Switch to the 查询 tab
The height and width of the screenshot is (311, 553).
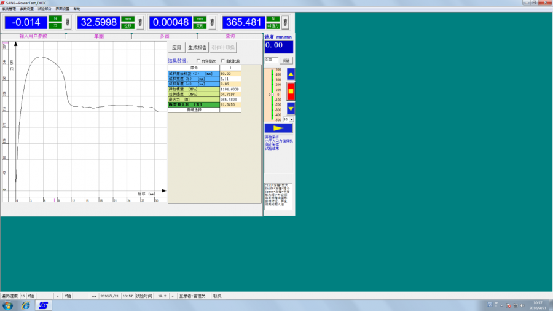coord(230,36)
